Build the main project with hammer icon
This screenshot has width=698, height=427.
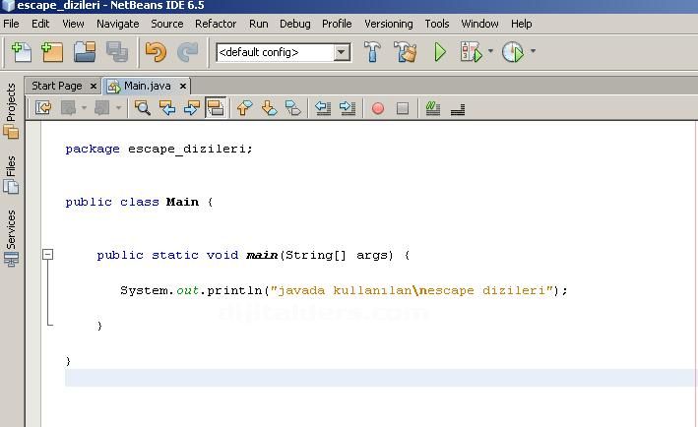(373, 52)
